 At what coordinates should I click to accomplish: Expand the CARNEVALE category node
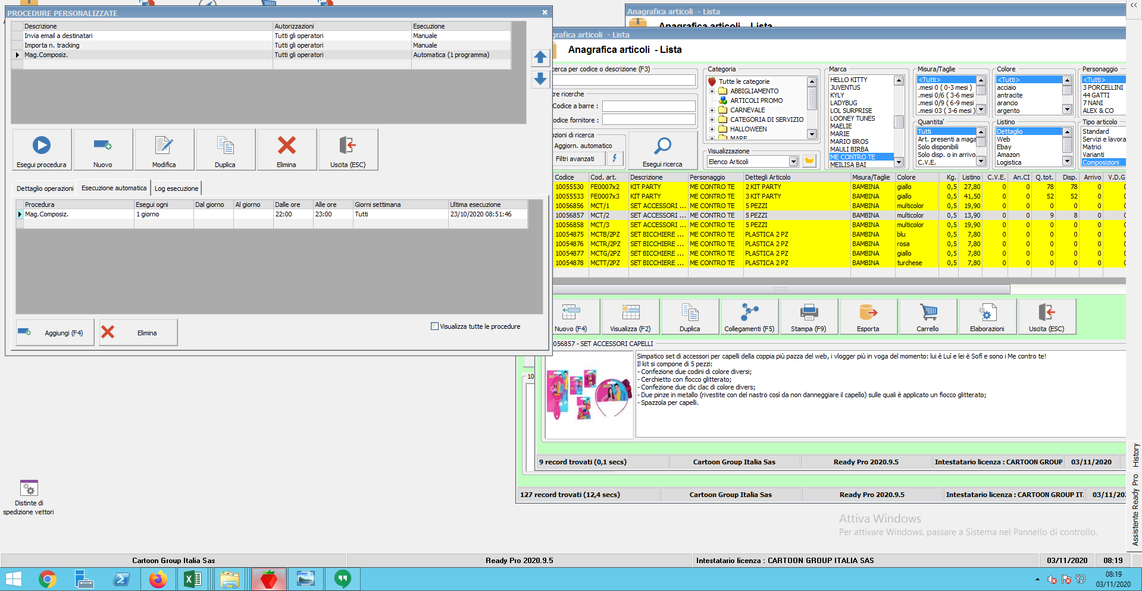coord(712,110)
